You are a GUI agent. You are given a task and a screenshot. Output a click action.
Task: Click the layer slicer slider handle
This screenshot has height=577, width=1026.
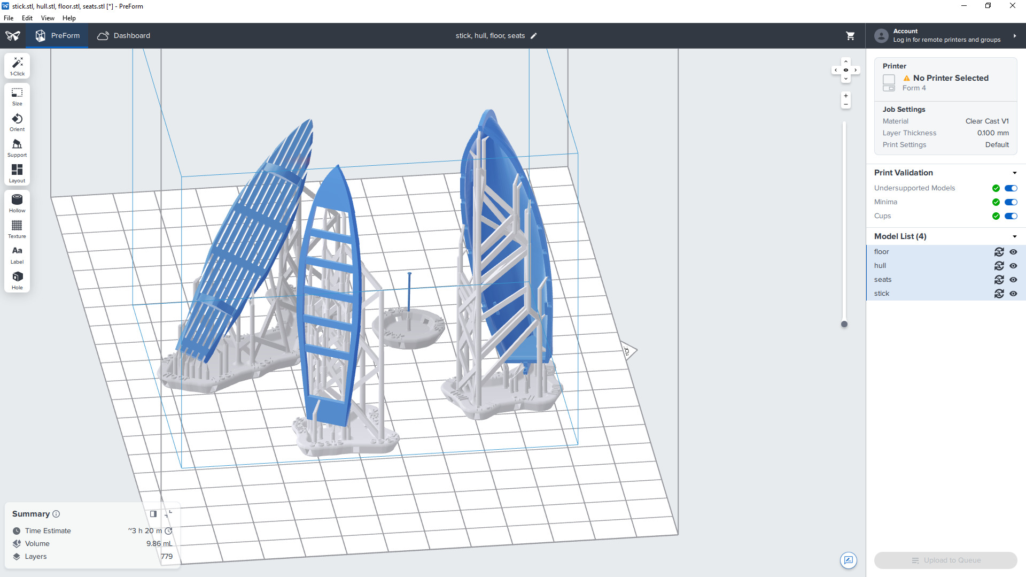click(x=844, y=324)
